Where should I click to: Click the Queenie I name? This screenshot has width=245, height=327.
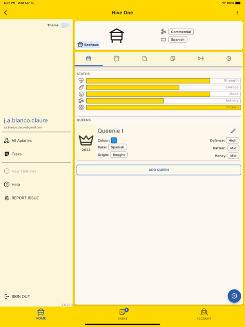tap(110, 131)
